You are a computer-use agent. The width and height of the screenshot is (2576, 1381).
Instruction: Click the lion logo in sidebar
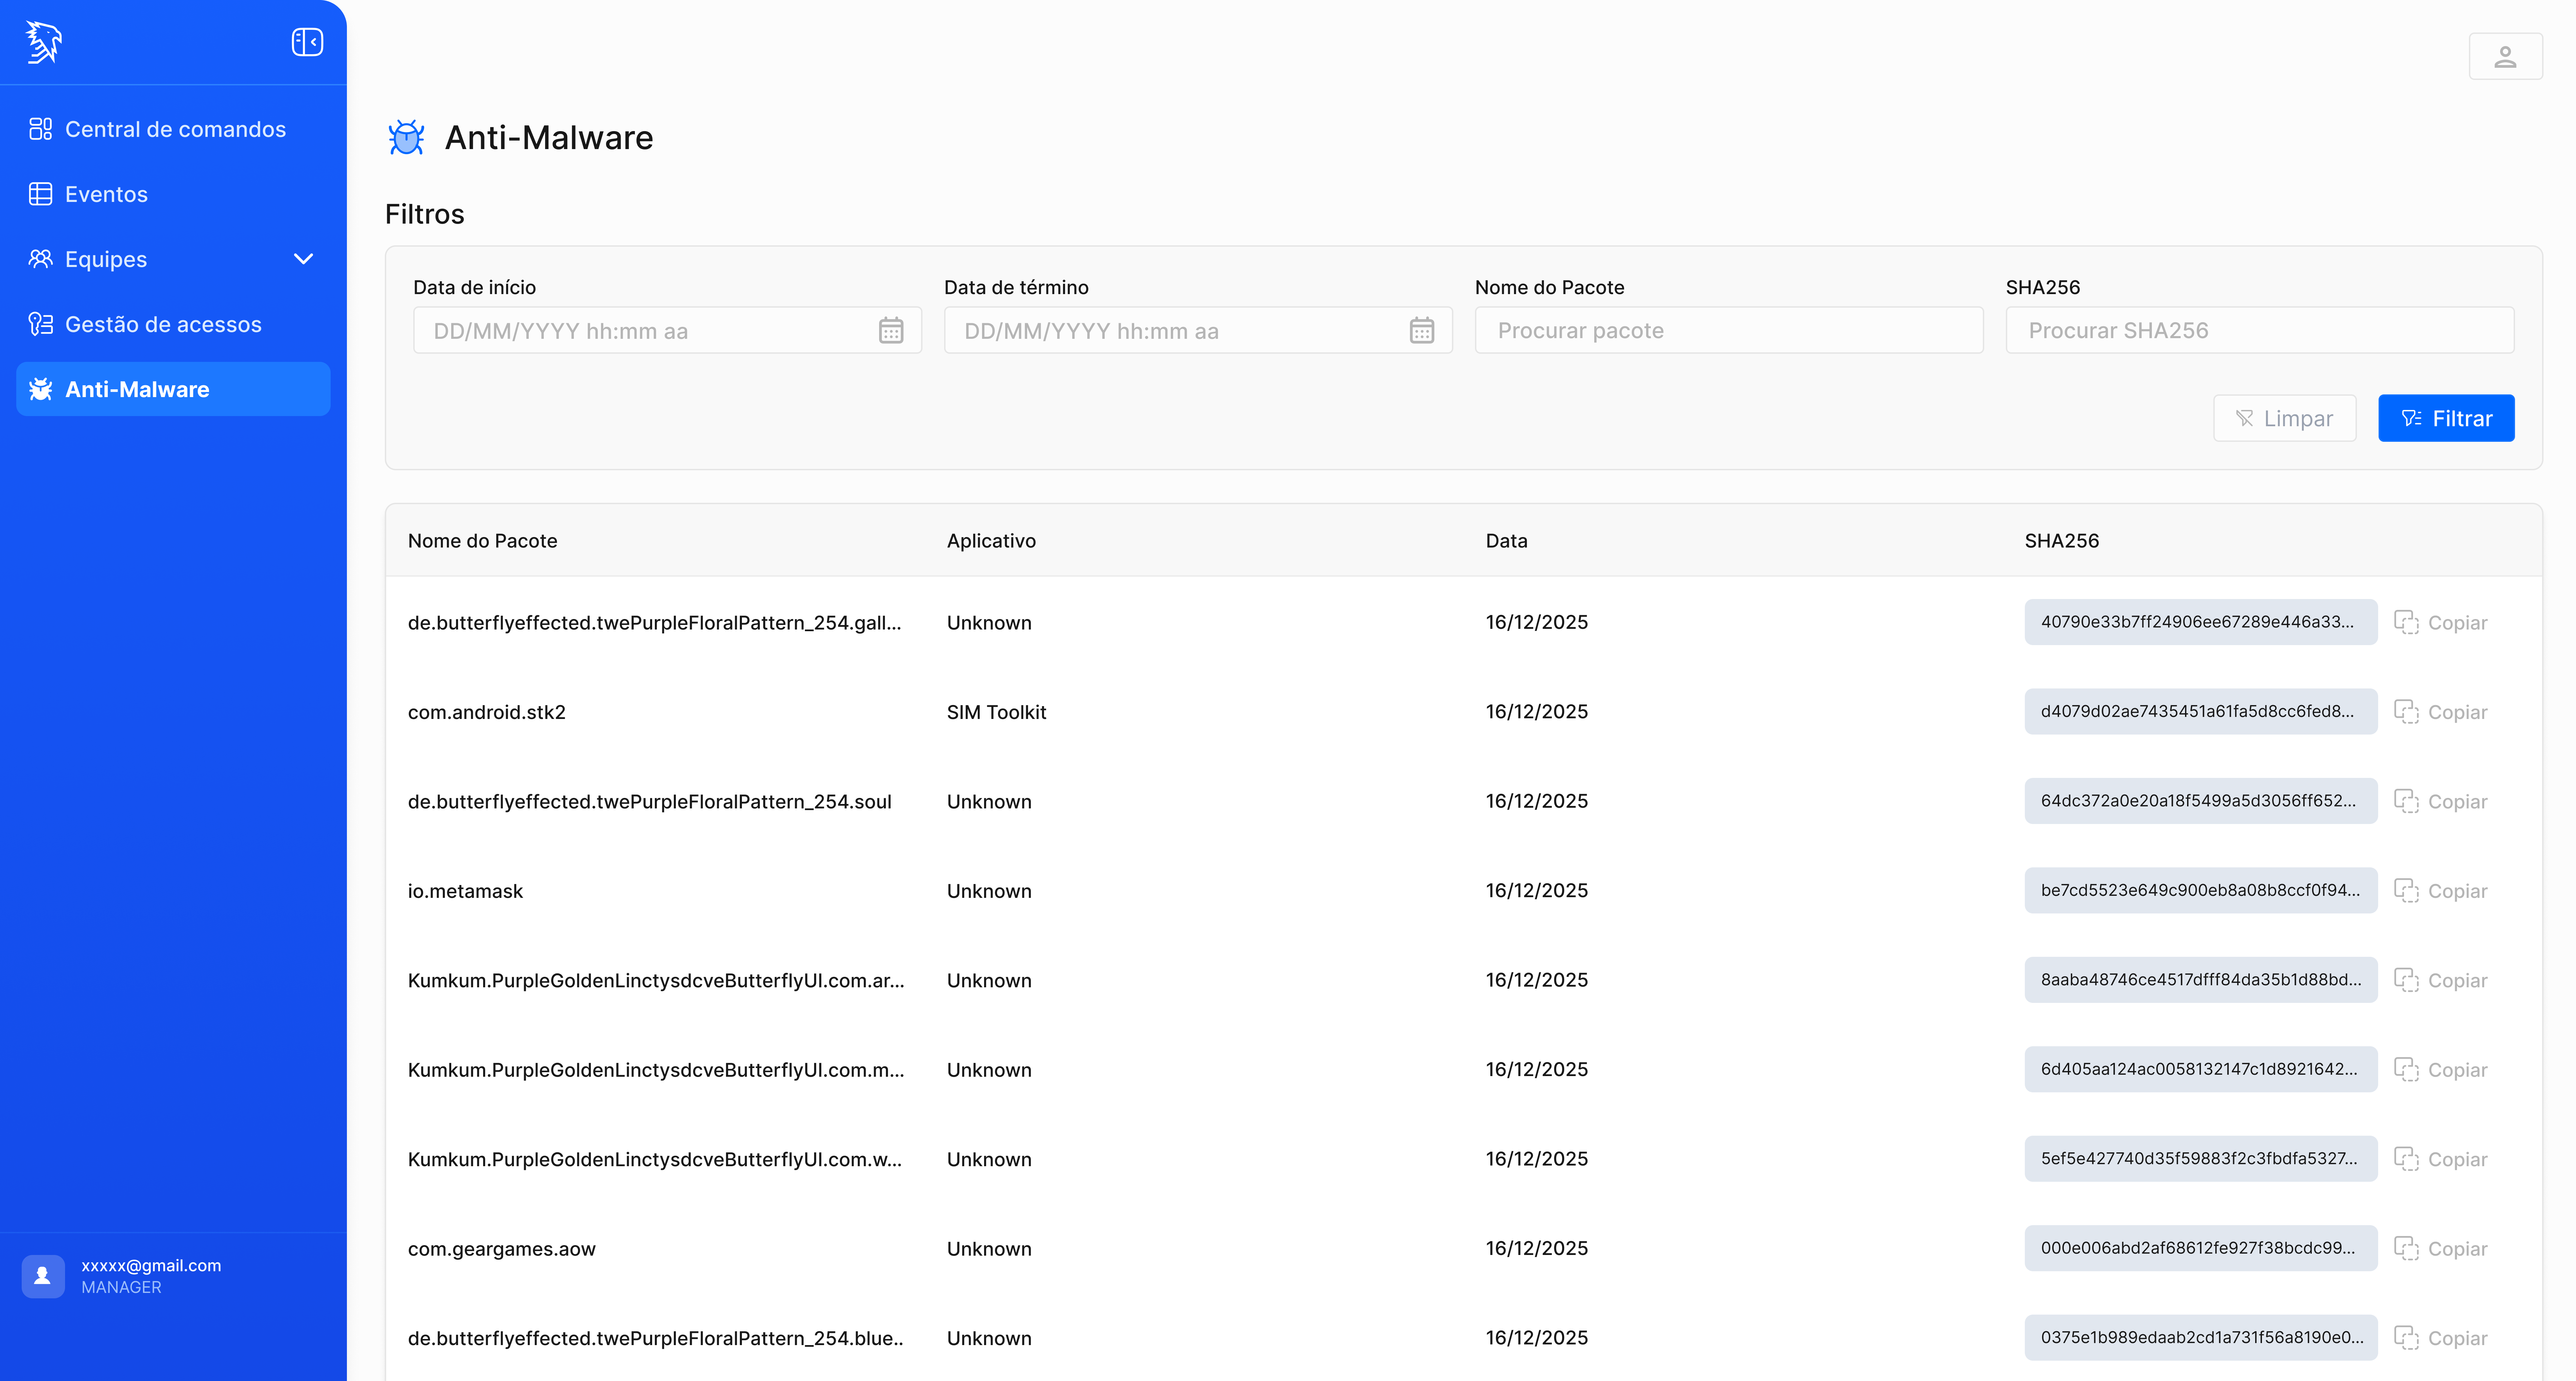[43, 42]
